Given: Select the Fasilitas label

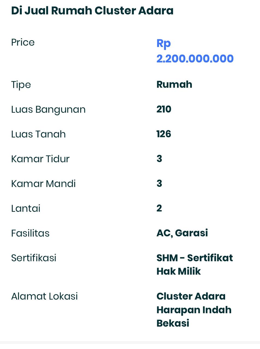Looking at the screenshot, I should (x=30, y=233).
